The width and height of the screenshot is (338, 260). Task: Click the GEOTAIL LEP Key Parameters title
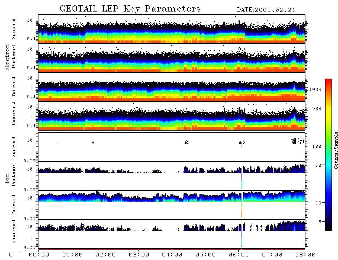tap(130, 9)
